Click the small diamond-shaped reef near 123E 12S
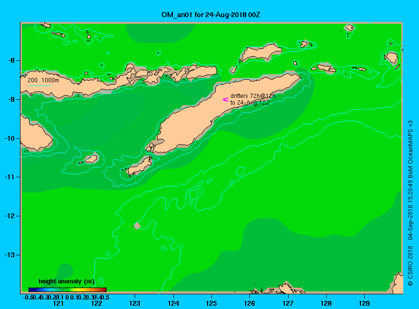The width and height of the screenshot is (419, 309). [x=137, y=225]
